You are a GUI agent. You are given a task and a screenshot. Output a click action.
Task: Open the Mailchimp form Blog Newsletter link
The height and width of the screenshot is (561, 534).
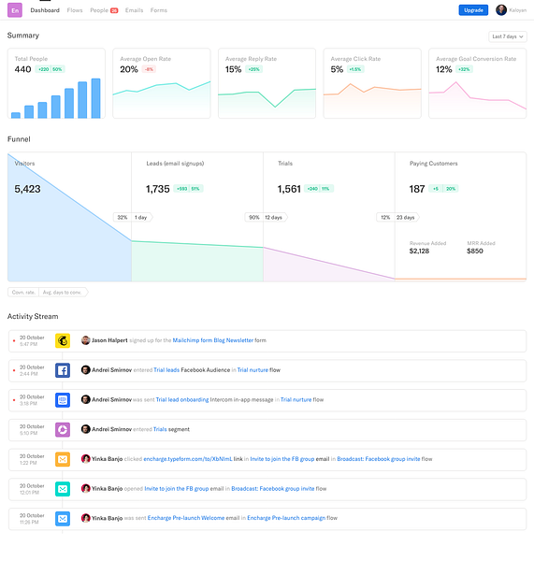point(213,340)
